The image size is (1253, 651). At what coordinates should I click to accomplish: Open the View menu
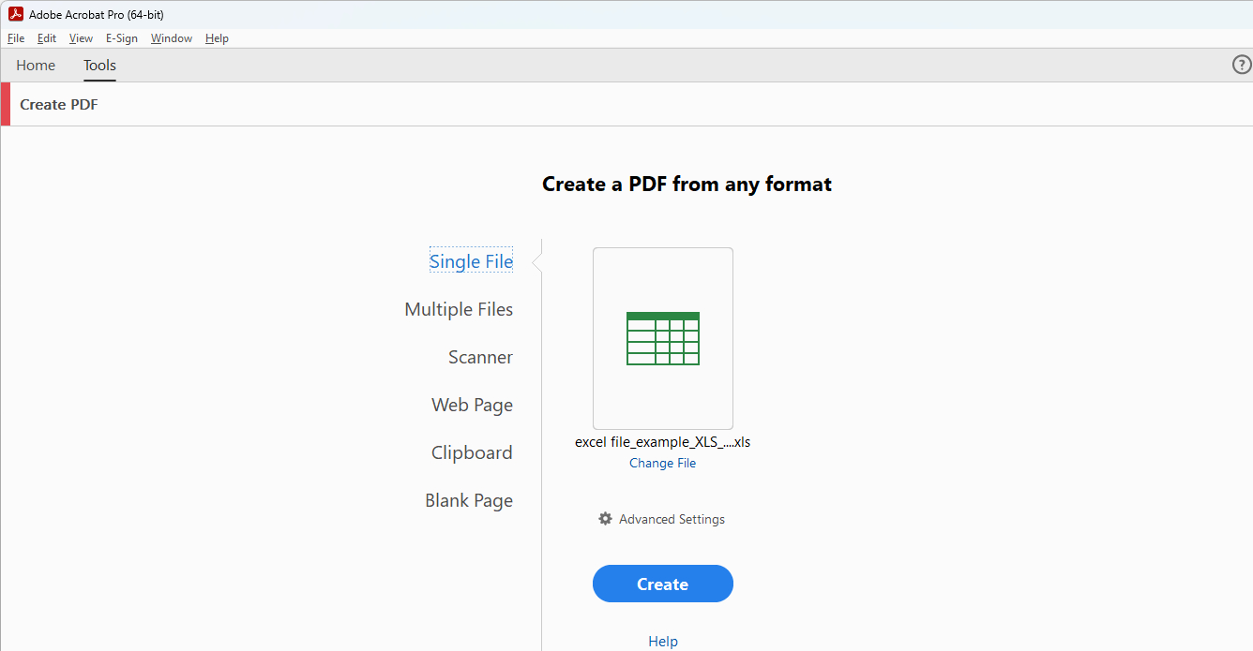coord(81,38)
